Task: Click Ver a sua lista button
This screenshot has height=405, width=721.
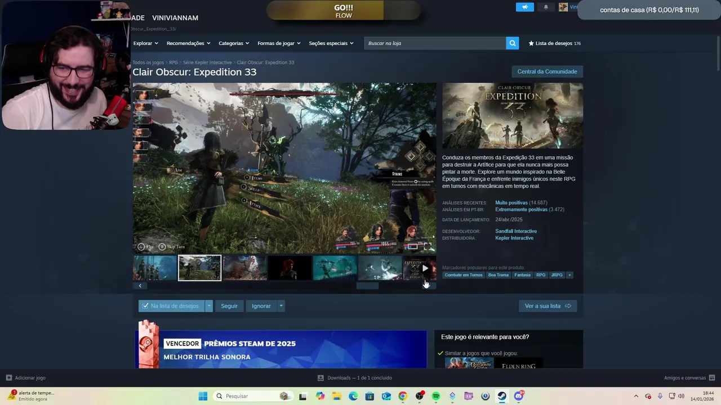Action: pyautogui.click(x=548, y=306)
